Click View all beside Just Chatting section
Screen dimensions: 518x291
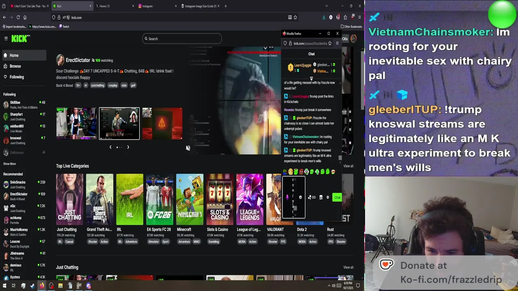(348, 267)
